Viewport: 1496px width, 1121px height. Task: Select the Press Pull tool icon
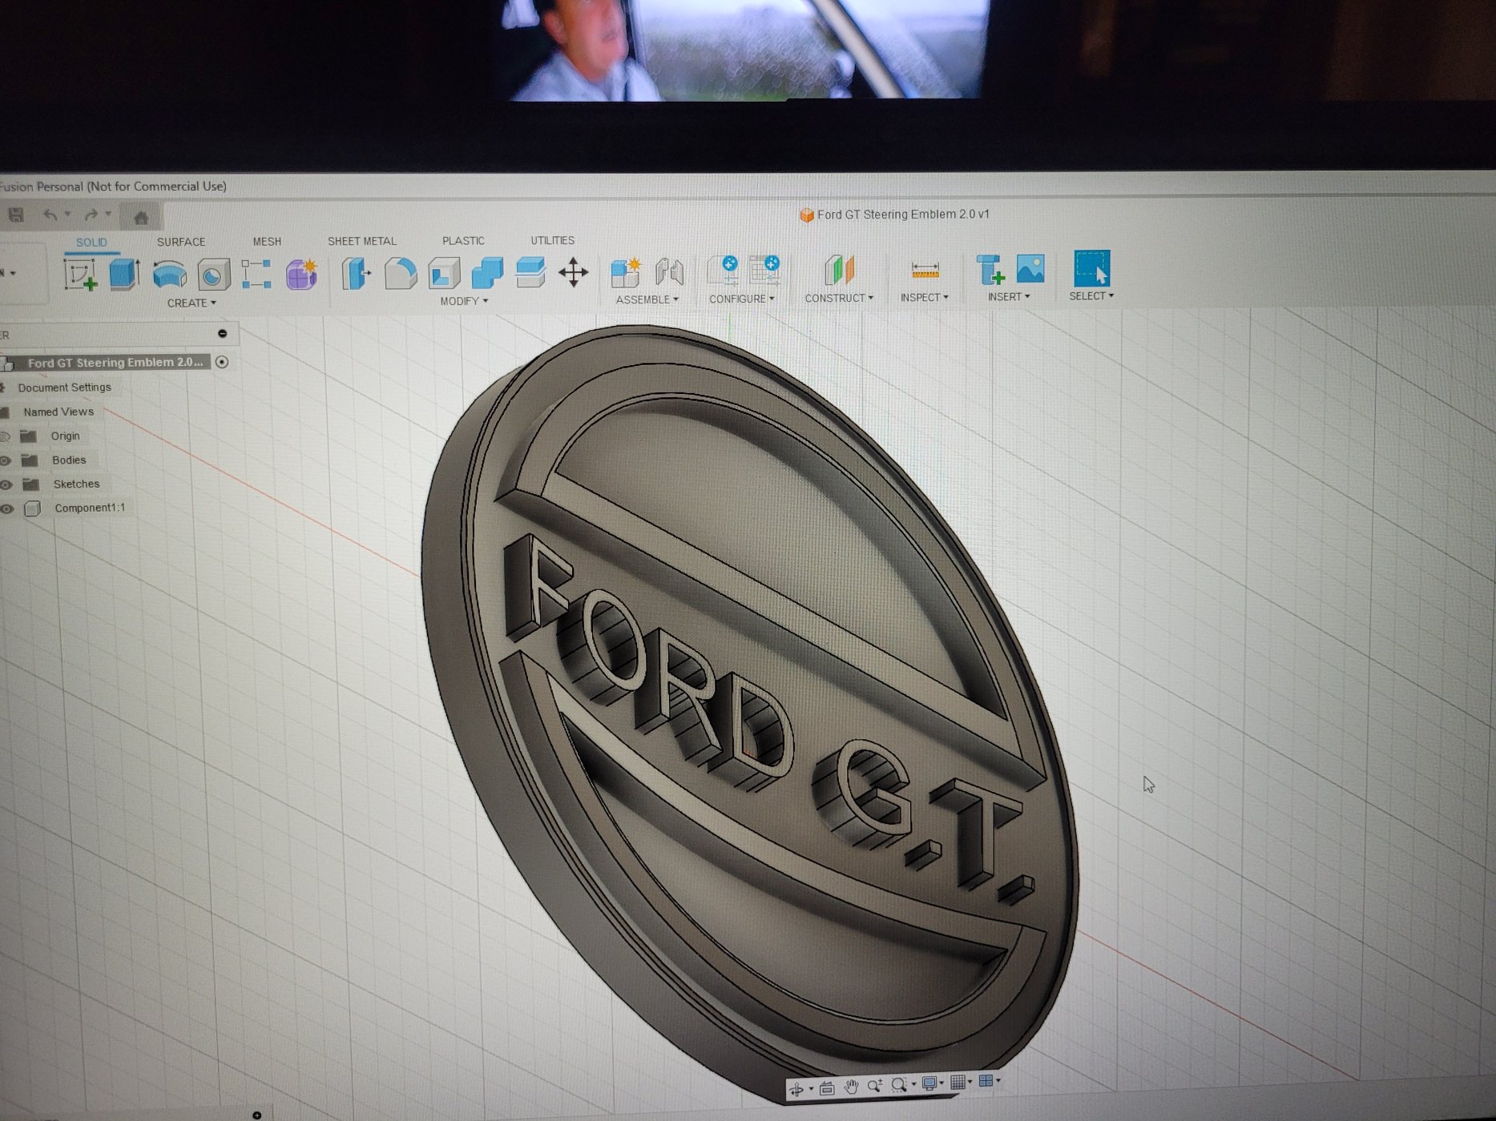(356, 273)
